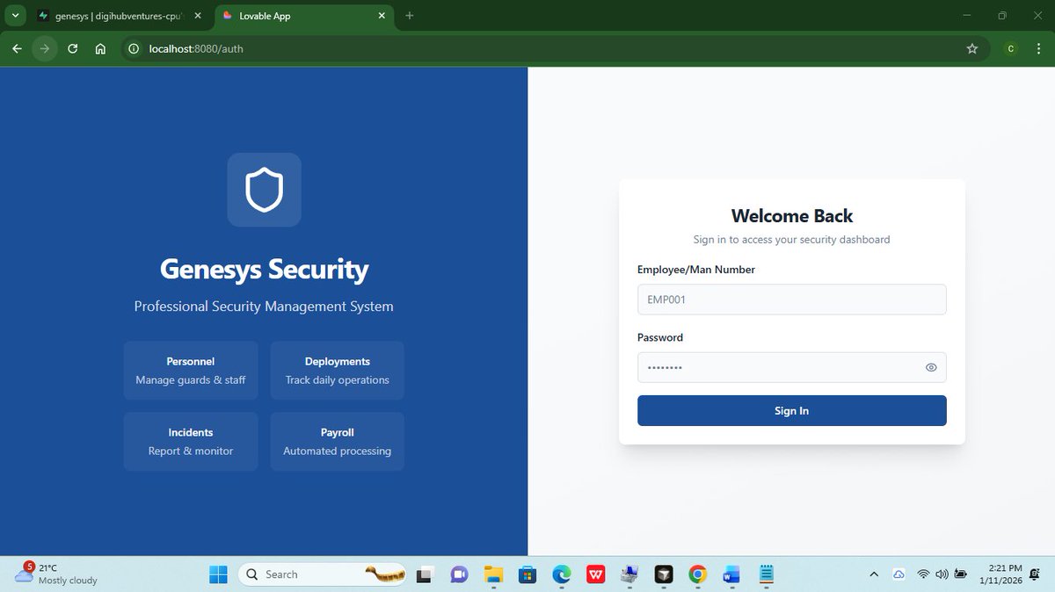Viewport: 1055px width, 592px height.
Task: Bookmark this page with the star
Action: click(x=972, y=49)
